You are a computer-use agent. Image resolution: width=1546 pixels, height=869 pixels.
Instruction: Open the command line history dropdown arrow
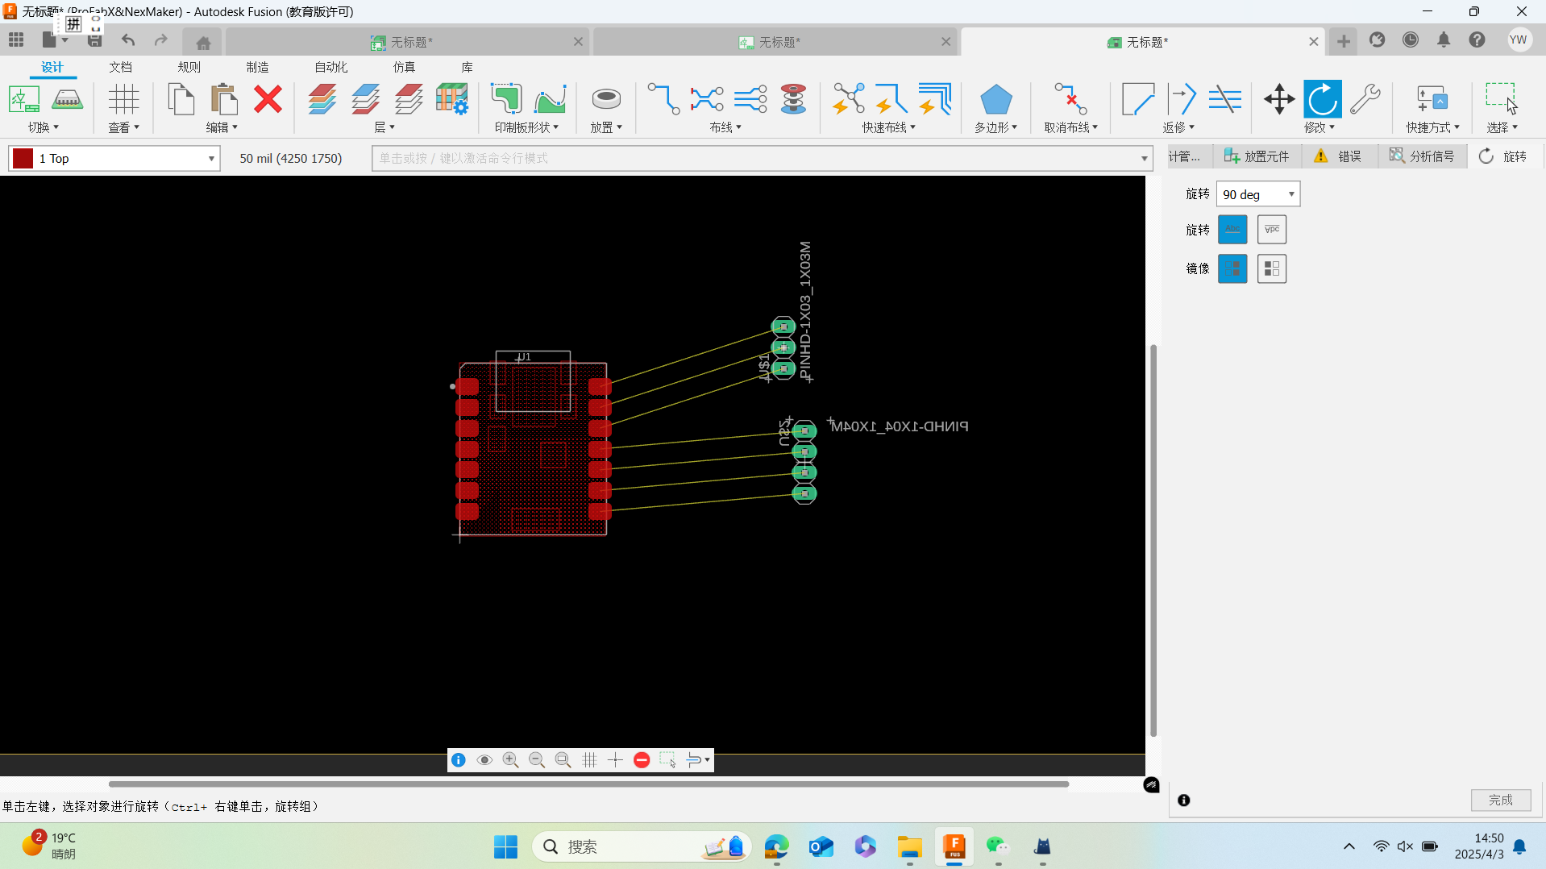[1144, 159]
